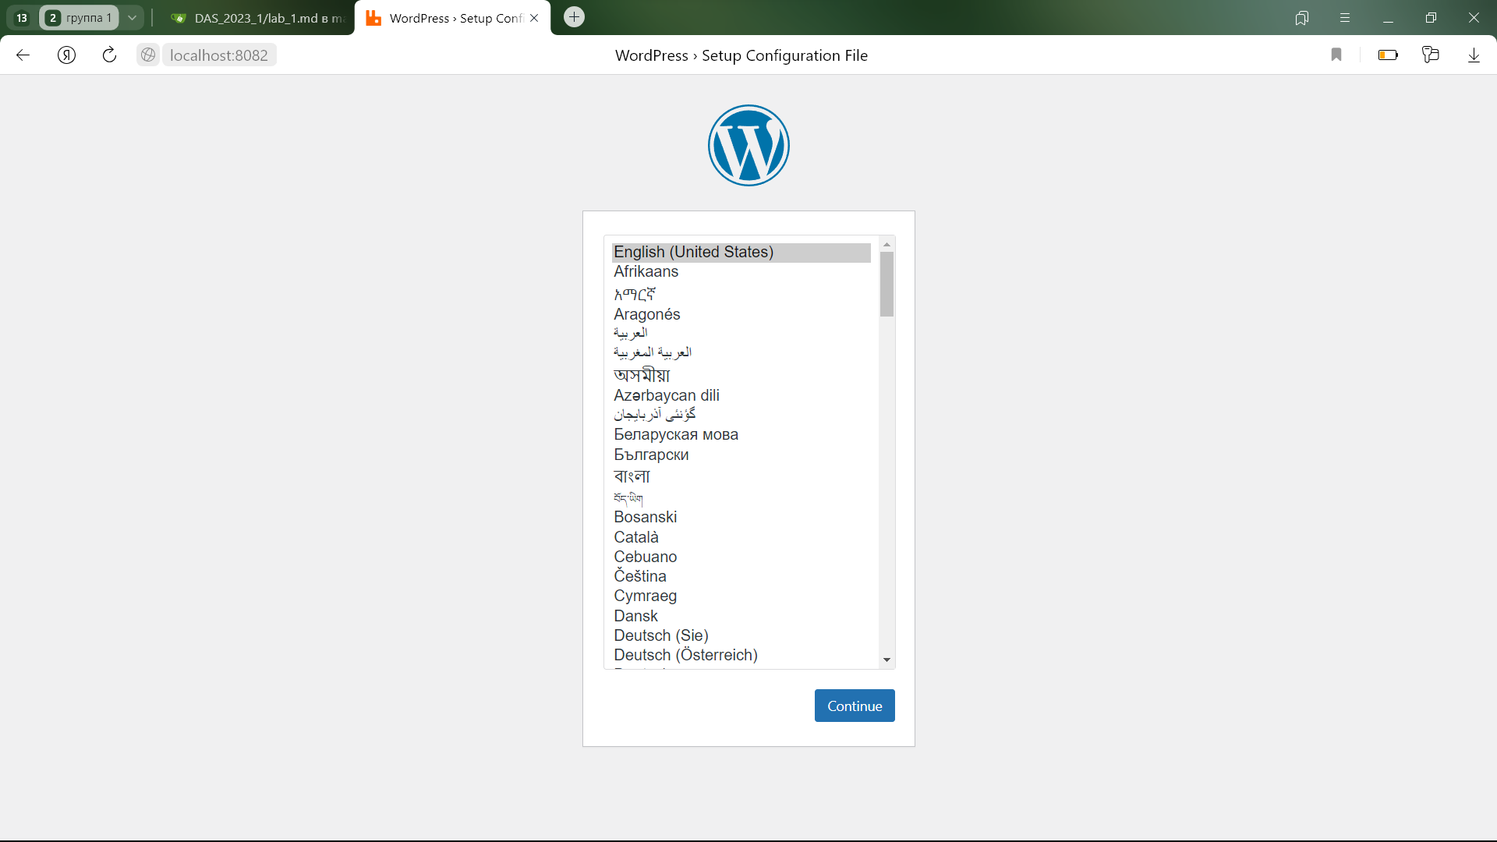The height and width of the screenshot is (842, 1497).
Task: Click the language list scroll down arrow
Action: pyautogui.click(x=887, y=660)
